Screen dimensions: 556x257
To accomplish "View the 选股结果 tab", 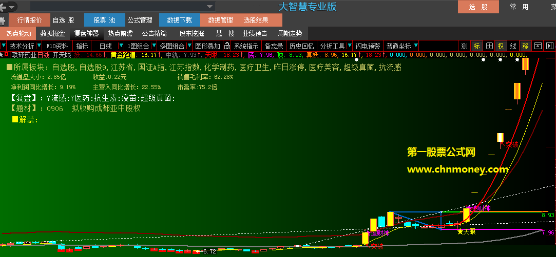I will tap(256, 20).
